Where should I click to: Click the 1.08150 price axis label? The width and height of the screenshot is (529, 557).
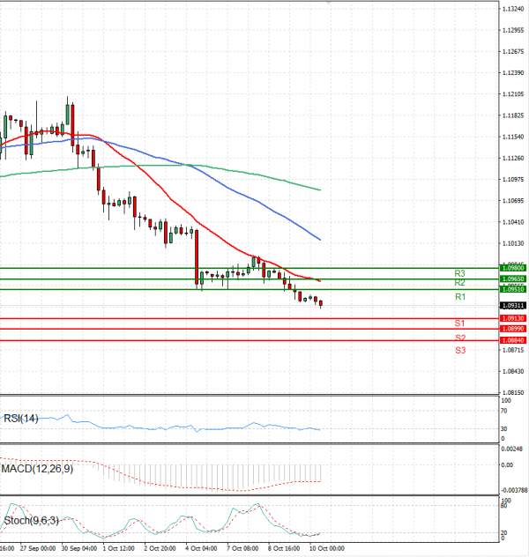pos(513,393)
